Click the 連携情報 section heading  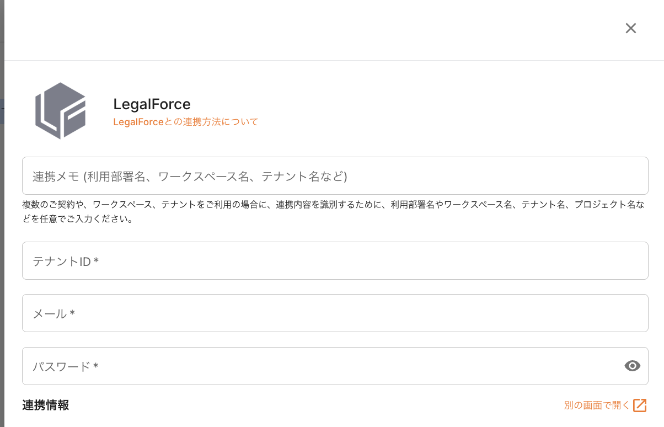(x=46, y=405)
